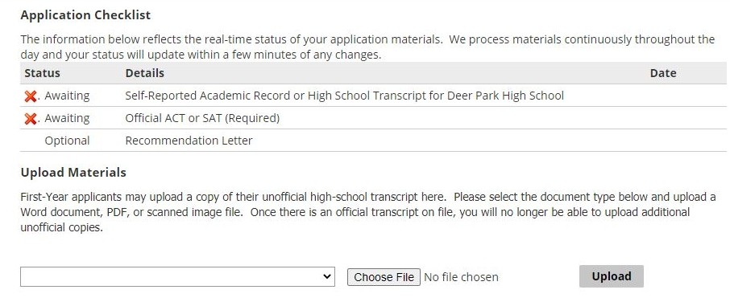This screenshot has width=730, height=302.
Task: Click the First-Year applicants instruction paragraph
Action: (x=367, y=212)
